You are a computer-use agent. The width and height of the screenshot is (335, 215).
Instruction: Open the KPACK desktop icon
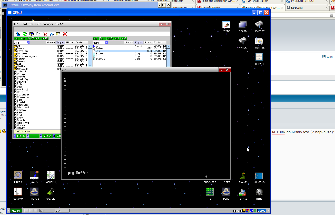(x=242, y=41)
